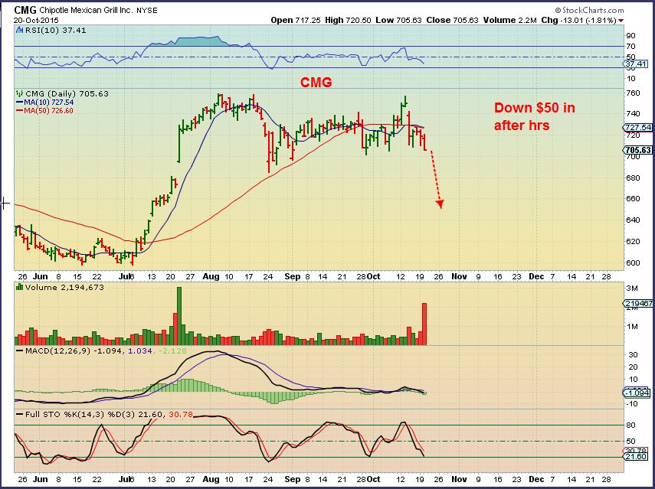Image resolution: width=655 pixels, height=489 pixels.
Task: Click the Close 705.63 value in header
Action: click(451, 20)
